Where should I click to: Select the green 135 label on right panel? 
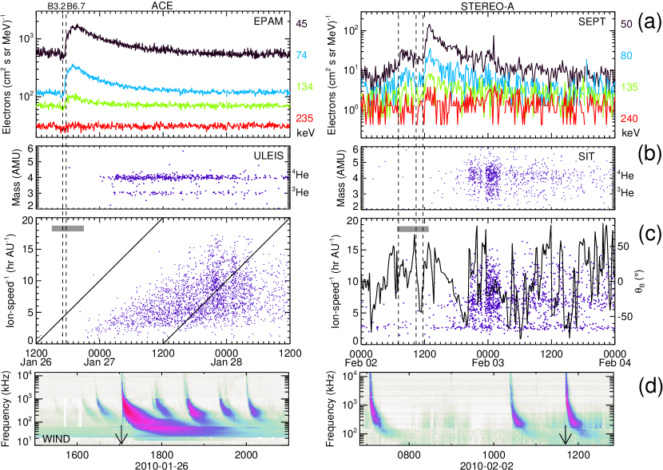(629, 87)
